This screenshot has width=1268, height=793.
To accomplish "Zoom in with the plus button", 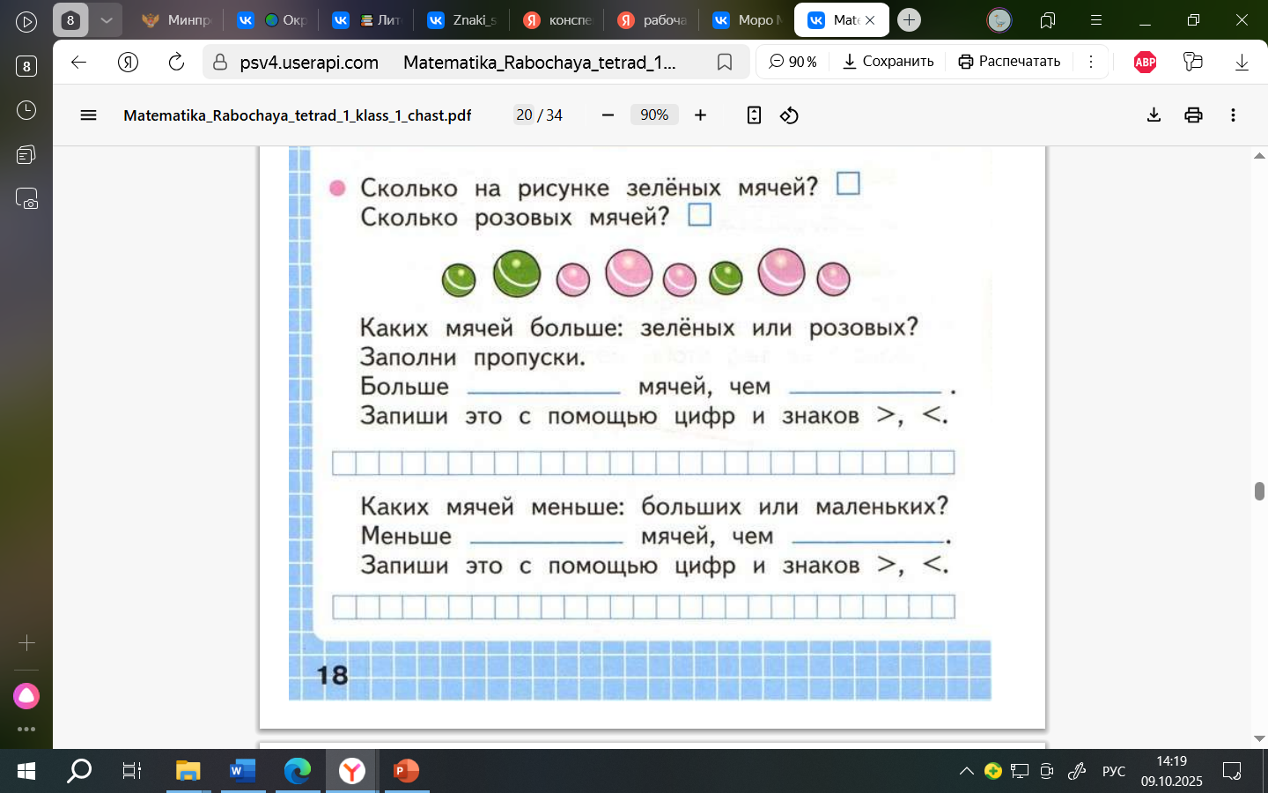I will click(x=700, y=115).
